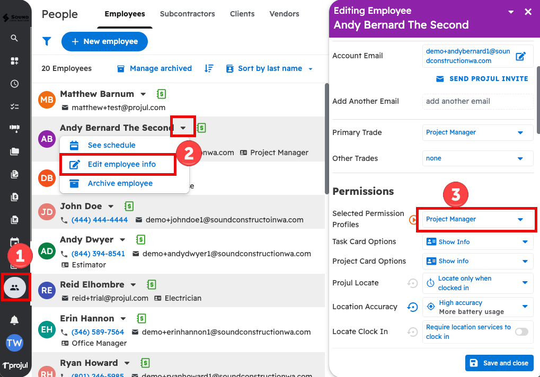
Task: Click the employee filter funnel icon
Action: pos(47,41)
